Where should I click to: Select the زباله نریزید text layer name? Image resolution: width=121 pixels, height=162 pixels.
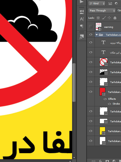(115, 43)
